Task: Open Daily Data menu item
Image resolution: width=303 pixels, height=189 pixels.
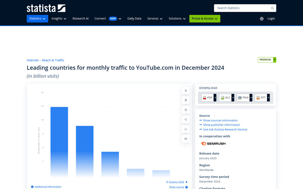Action: pyautogui.click(x=134, y=19)
